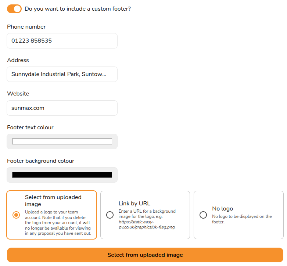This screenshot has width=287, height=266.
Task: Click the Address input field
Action: 62,74
